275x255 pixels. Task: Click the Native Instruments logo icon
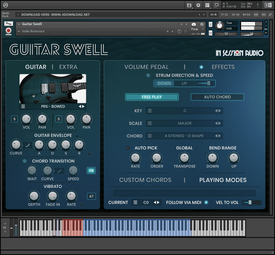point(268,5)
